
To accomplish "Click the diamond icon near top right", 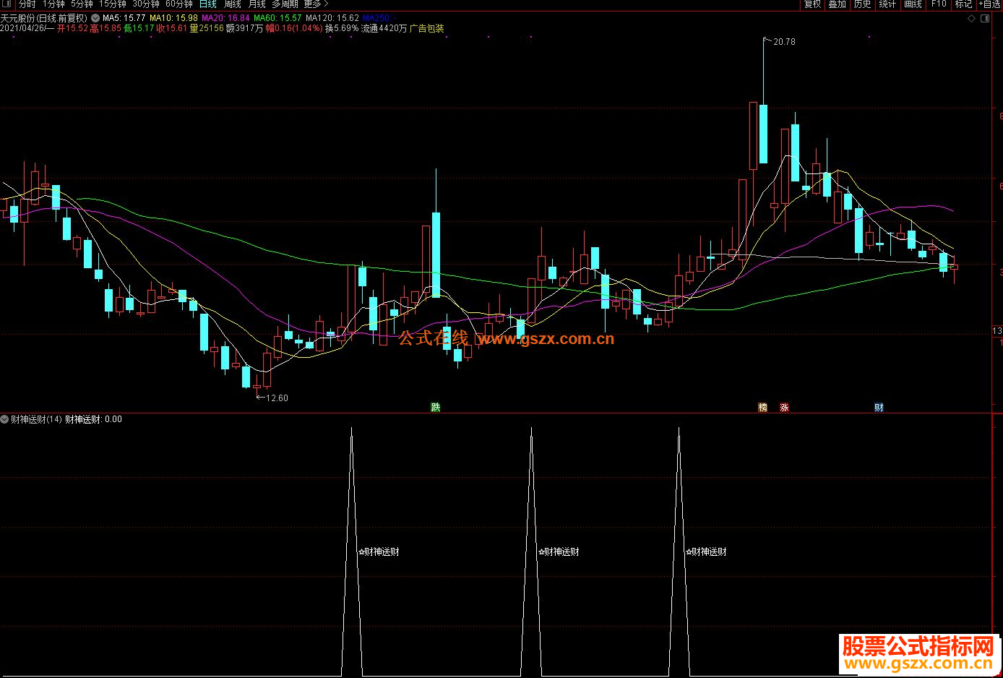I will pyautogui.click(x=971, y=19).
